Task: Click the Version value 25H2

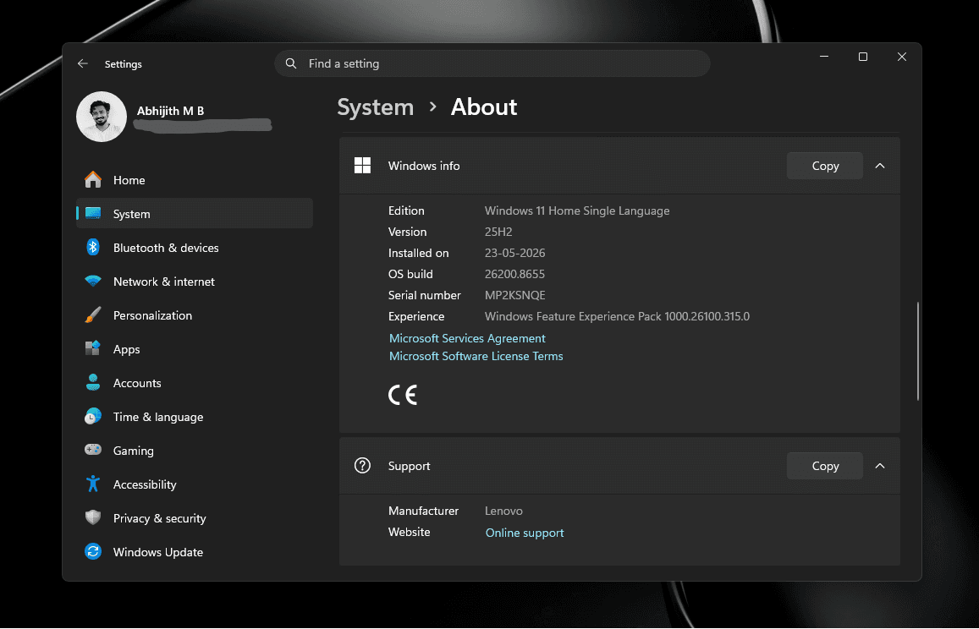Action: point(498,232)
